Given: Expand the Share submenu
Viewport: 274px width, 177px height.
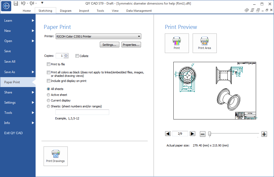Looking at the screenshot, I should (18, 92).
